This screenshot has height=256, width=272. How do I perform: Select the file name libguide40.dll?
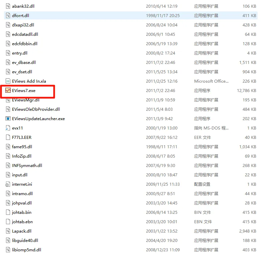[x=25, y=241]
